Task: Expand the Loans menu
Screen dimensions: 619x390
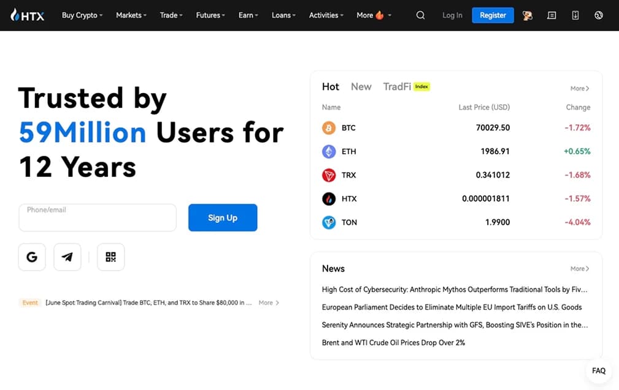Action: click(x=283, y=15)
